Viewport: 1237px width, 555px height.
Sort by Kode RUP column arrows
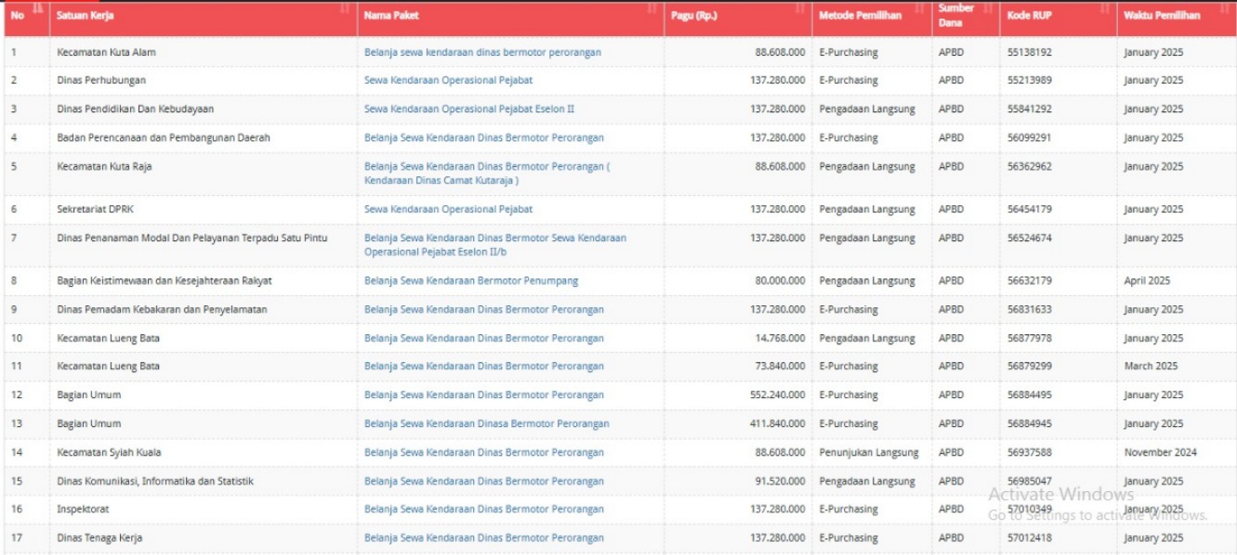1105,9
